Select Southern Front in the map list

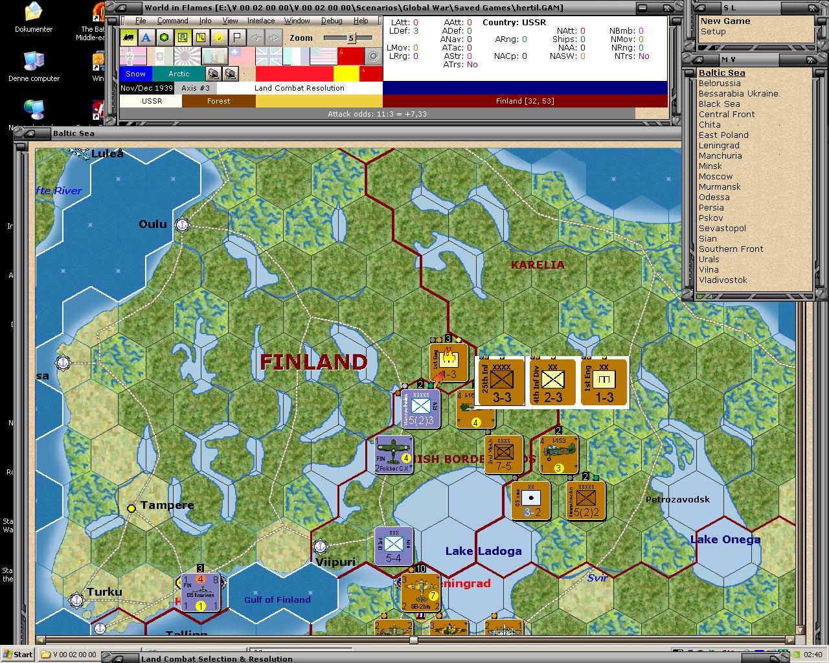pos(731,249)
